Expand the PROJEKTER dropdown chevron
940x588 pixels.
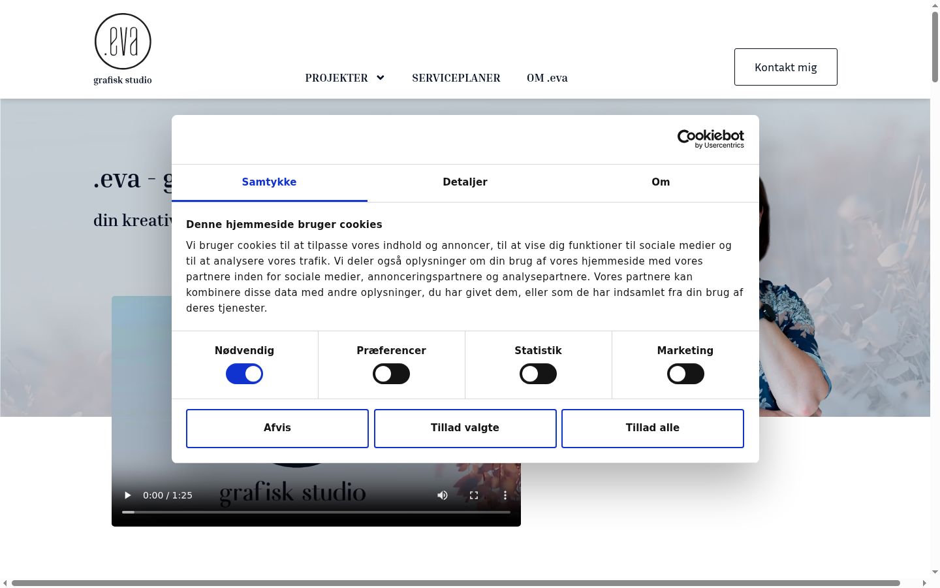click(x=381, y=78)
